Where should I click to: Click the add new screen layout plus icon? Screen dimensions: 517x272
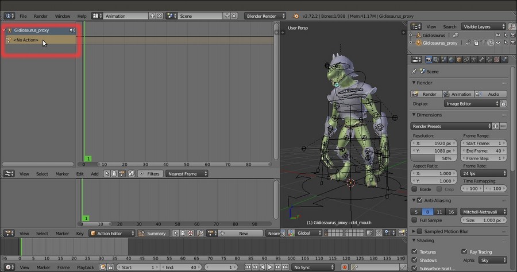pyautogui.click(x=152, y=16)
